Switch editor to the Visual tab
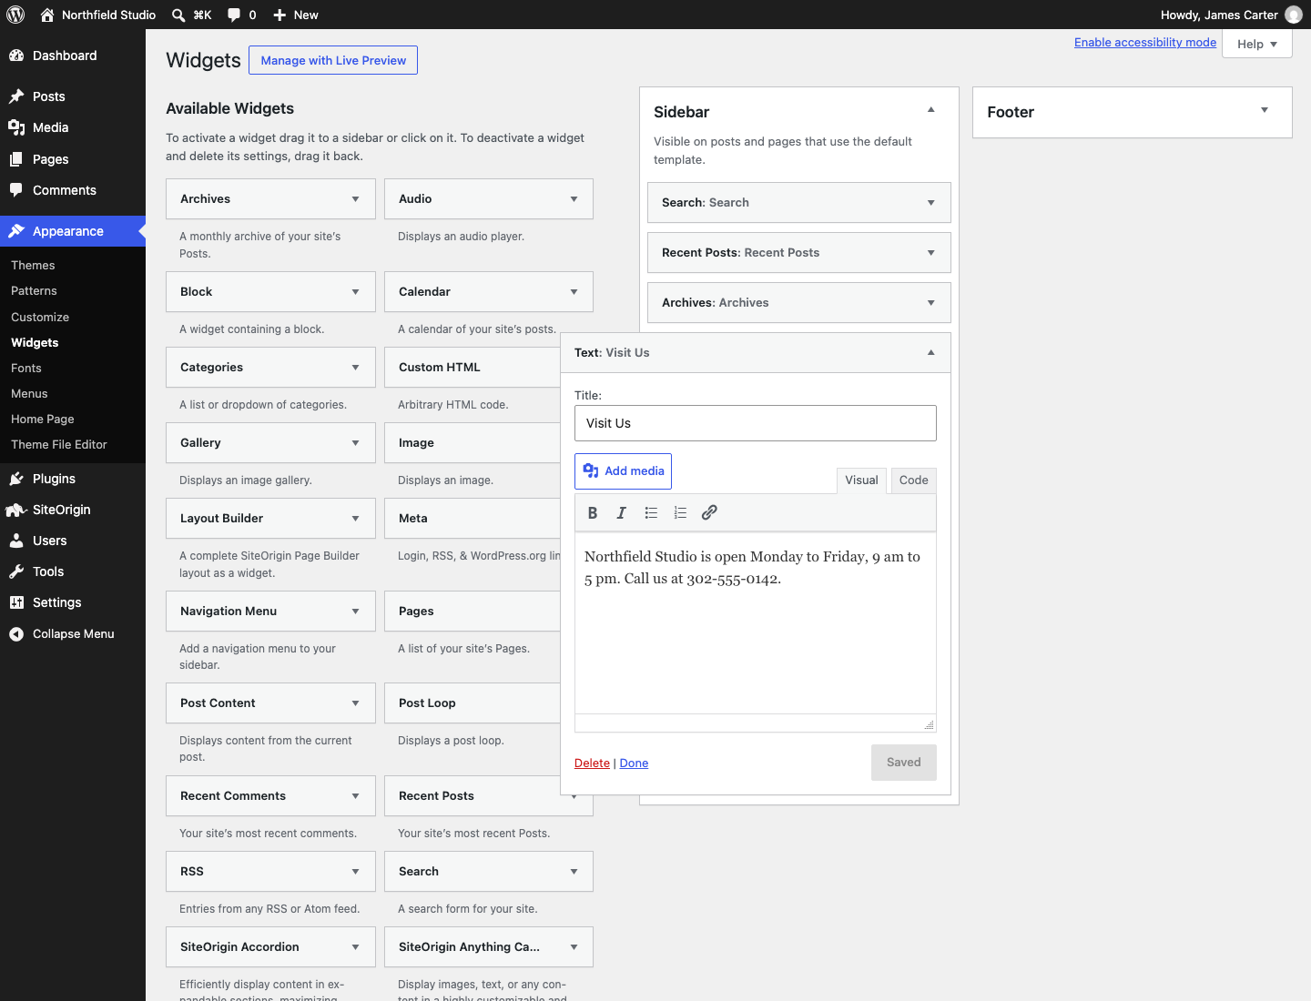This screenshot has width=1311, height=1001. [861, 480]
